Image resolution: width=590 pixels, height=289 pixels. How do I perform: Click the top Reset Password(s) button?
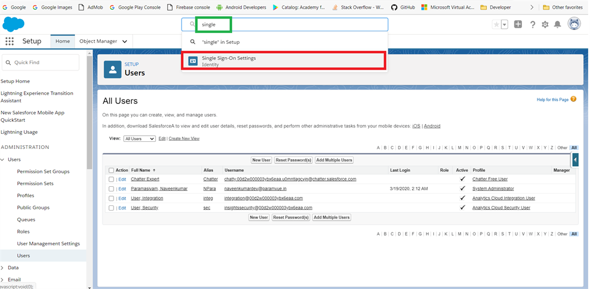click(293, 160)
